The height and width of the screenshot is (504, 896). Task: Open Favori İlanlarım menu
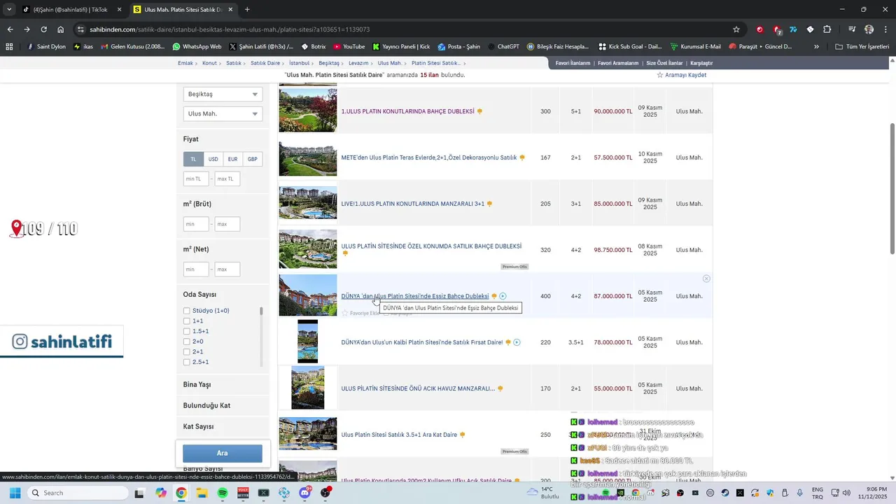pos(573,63)
